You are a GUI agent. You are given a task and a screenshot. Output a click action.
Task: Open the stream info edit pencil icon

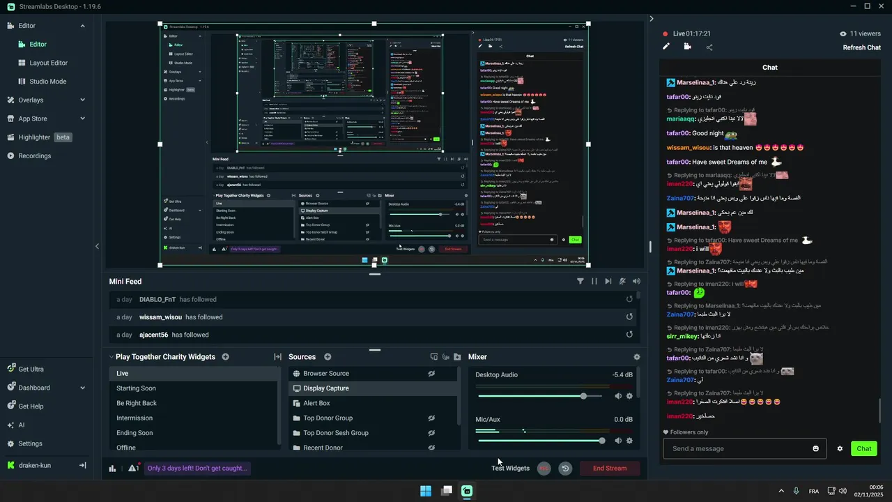click(666, 47)
